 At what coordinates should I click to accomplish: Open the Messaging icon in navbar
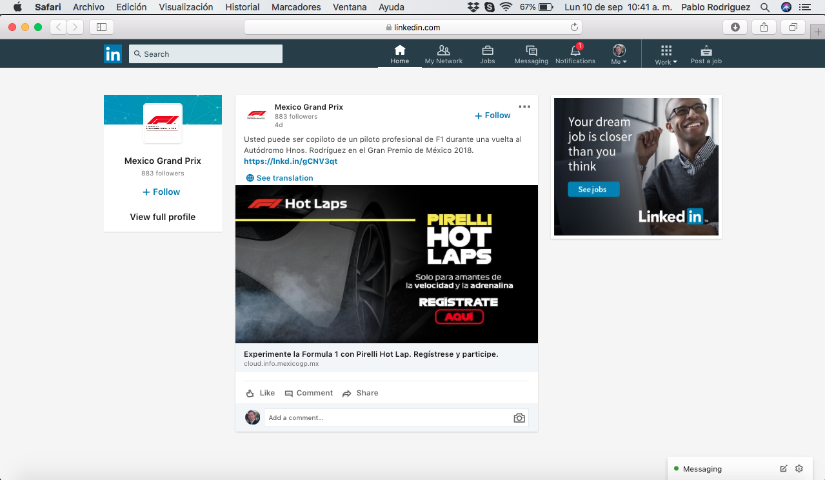[532, 50]
